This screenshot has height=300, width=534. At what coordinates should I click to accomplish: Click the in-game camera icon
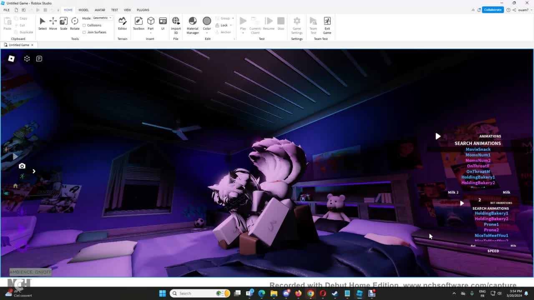(22, 166)
